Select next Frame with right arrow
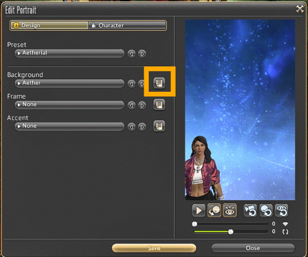 142,105
